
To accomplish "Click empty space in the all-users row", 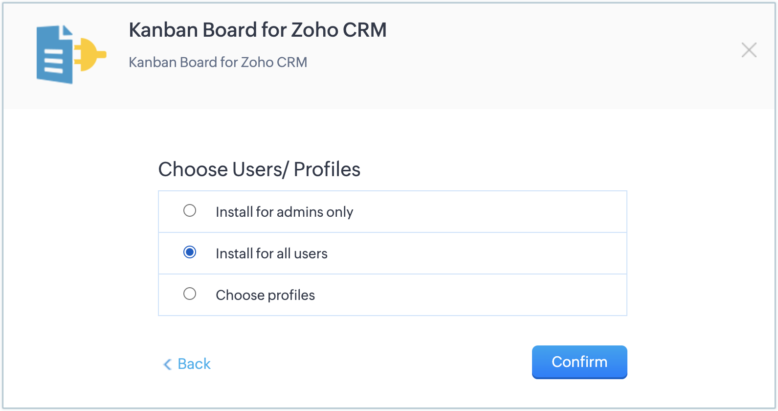I will 489,253.
